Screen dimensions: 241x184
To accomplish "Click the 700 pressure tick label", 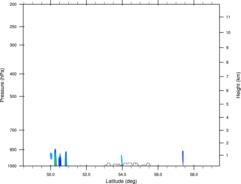I will 13,130.
